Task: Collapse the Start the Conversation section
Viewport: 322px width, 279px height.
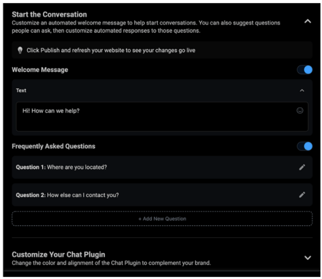Action: pyautogui.click(x=308, y=21)
